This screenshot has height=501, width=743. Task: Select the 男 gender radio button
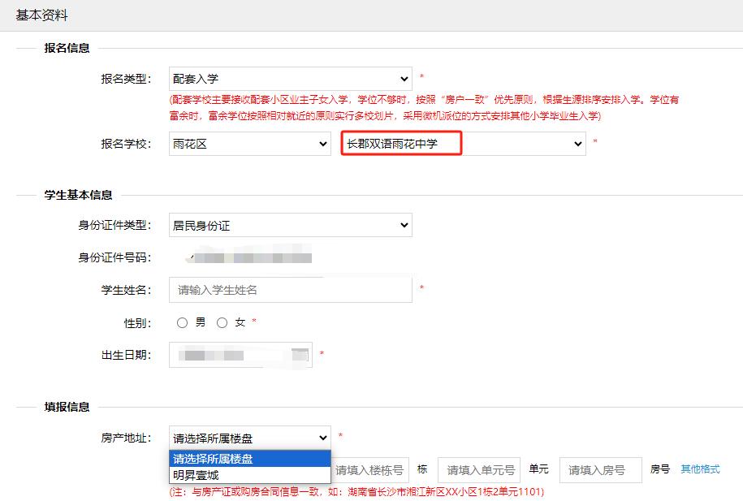[x=183, y=322]
